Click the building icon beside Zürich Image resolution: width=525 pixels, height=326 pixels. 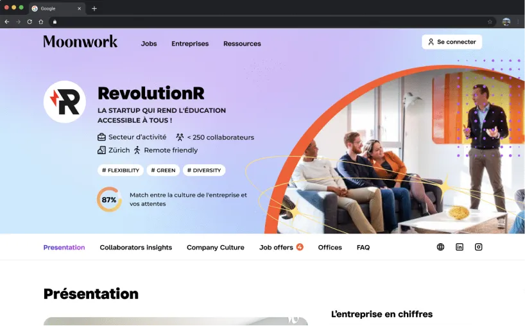point(101,150)
